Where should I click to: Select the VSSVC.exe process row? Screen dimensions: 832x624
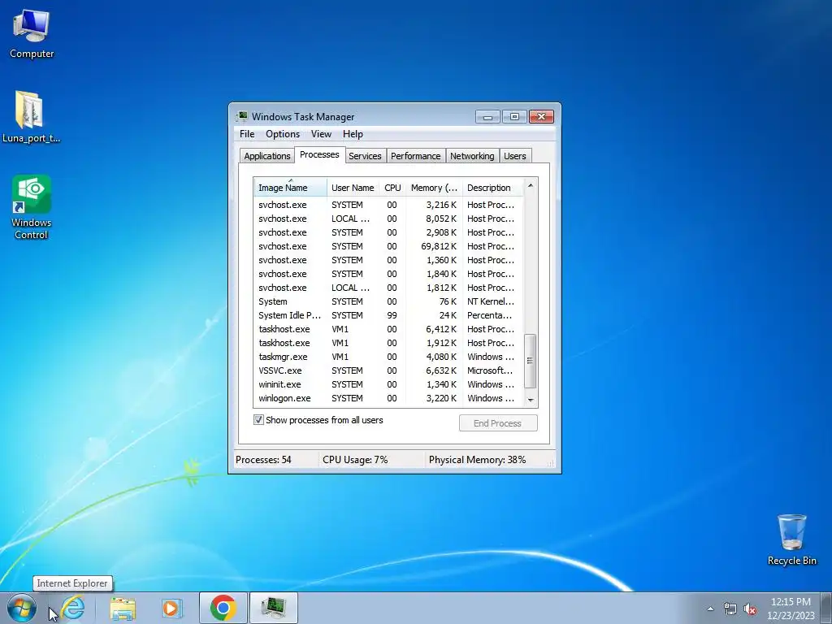388,370
